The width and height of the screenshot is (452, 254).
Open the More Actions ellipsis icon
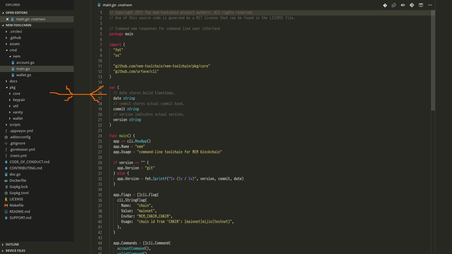(x=430, y=5)
